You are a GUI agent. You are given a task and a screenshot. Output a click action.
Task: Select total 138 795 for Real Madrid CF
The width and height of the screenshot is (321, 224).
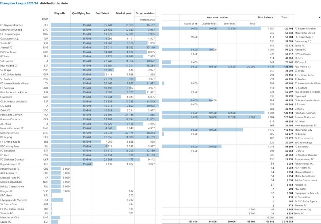pos(288,67)
